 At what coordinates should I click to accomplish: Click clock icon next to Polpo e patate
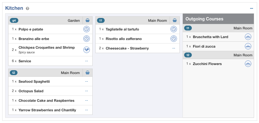coord(87,29)
